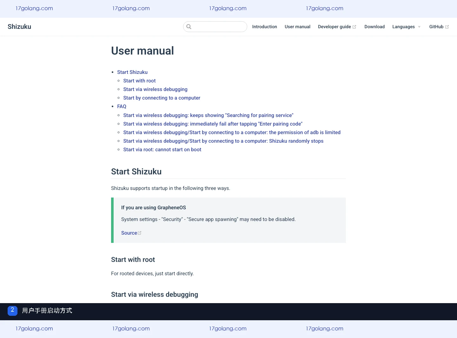Open Start via wireless debugging contents link
The height and width of the screenshot is (338, 457).
155,89
